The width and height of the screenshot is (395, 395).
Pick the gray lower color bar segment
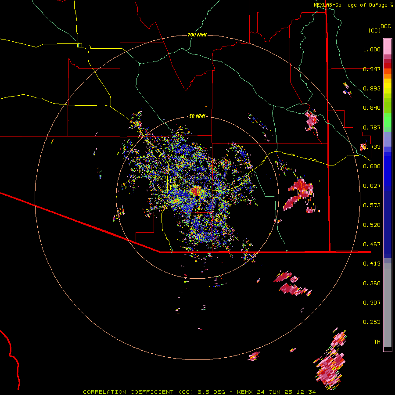click(388, 305)
